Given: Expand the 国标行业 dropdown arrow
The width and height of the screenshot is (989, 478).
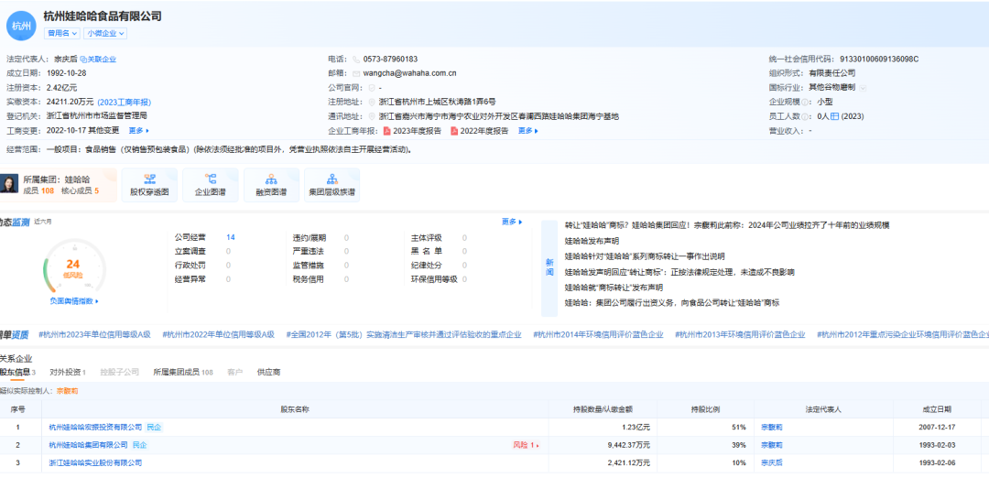Looking at the screenshot, I should 863,87.
